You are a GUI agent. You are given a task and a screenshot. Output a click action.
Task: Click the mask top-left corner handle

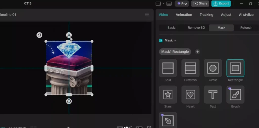[x=46, y=41]
